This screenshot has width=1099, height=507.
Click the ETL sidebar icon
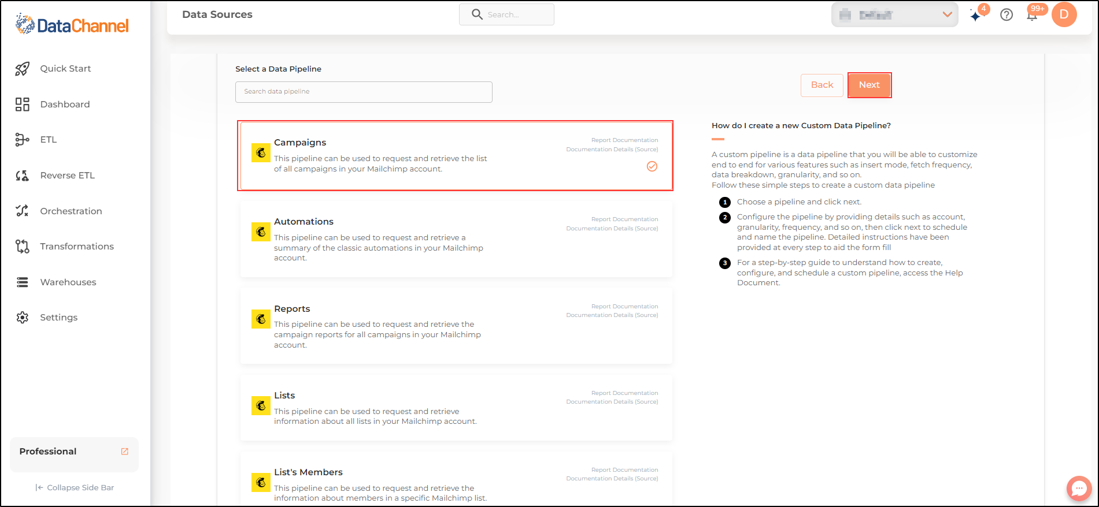22,140
